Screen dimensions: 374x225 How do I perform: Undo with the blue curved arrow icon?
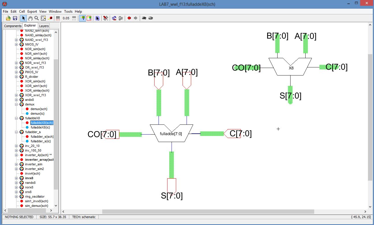point(114,18)
